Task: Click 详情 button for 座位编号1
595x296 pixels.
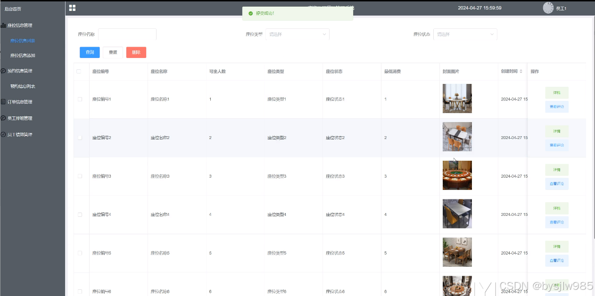Action: [557, 93]
